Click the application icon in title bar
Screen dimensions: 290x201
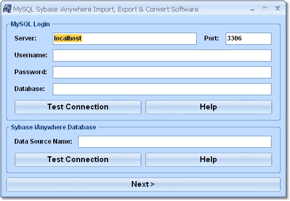(7, 8)
